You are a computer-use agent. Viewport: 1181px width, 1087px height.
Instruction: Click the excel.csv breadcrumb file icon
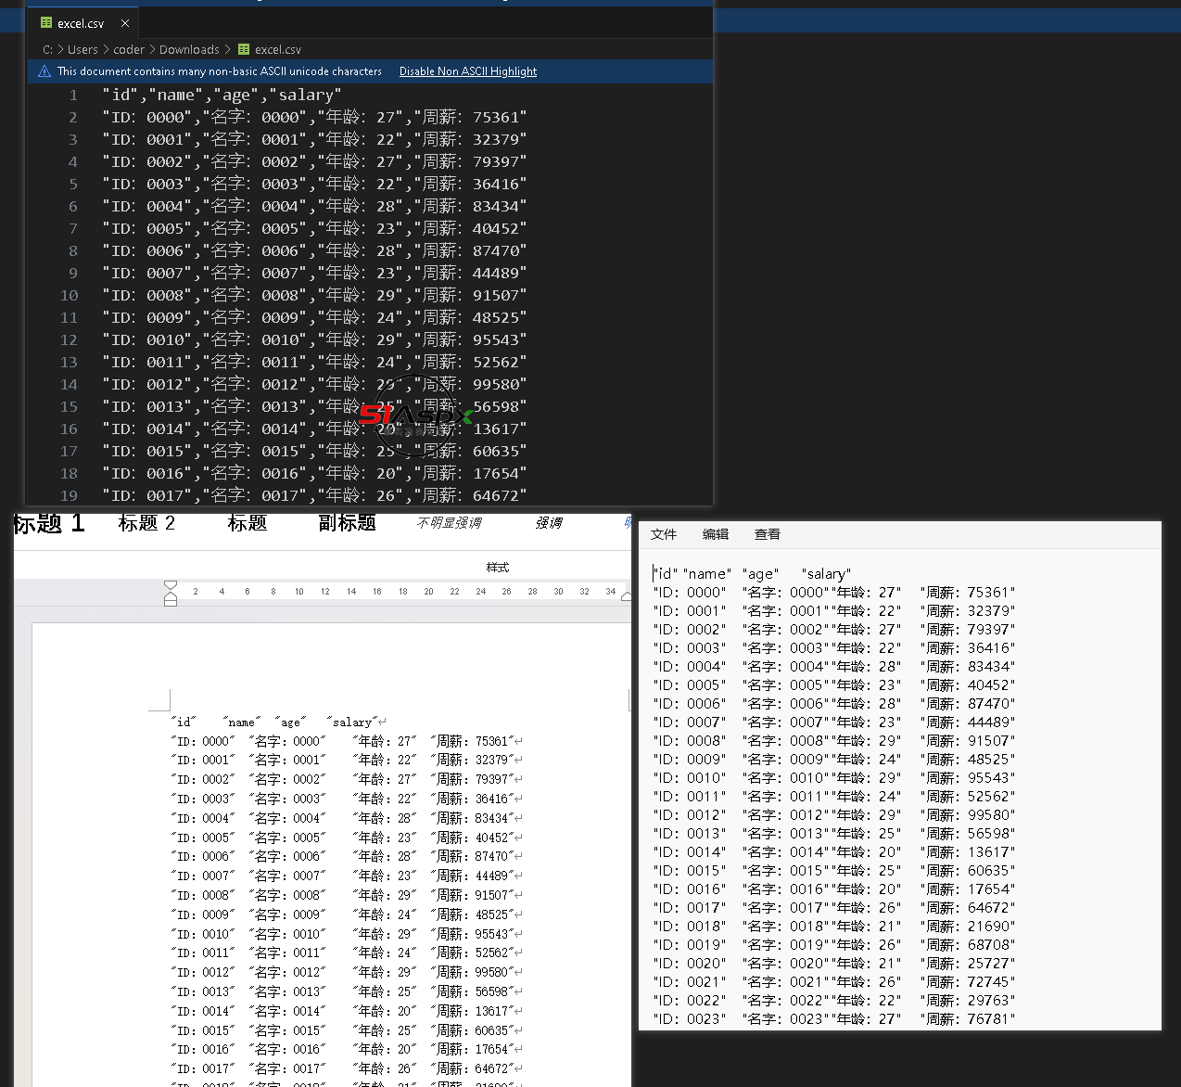coord(244,50)
